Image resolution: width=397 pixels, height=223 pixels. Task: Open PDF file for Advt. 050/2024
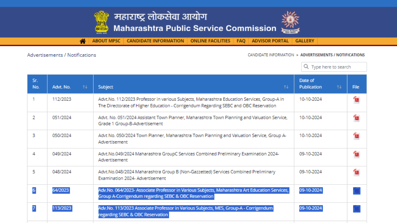pyautogui.click(x=356, y=136)
